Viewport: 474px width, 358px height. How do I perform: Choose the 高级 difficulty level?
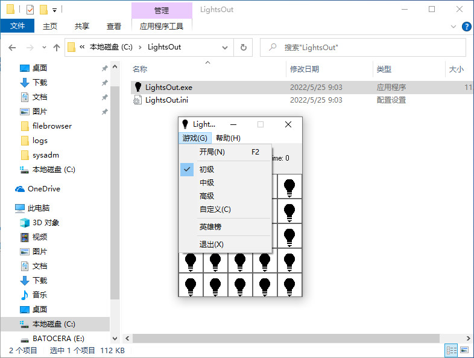coord(207,196)
